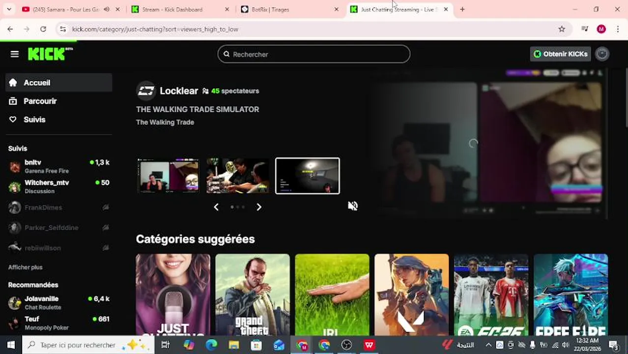The height and width of the screenshot is (354, 628).
Task: Go back in browser history
Action: 10,29
